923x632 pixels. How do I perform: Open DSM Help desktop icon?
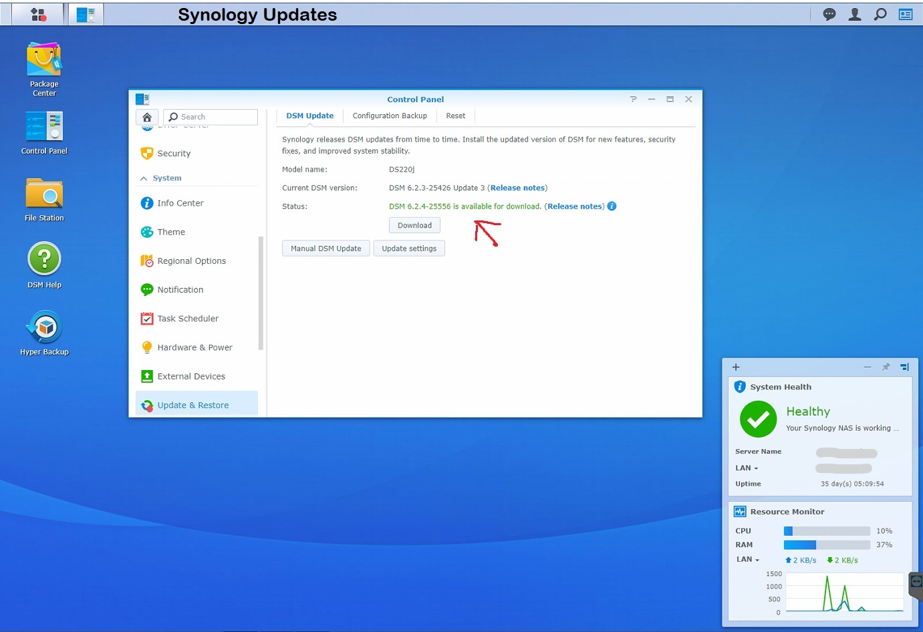[x=44, y=265]
